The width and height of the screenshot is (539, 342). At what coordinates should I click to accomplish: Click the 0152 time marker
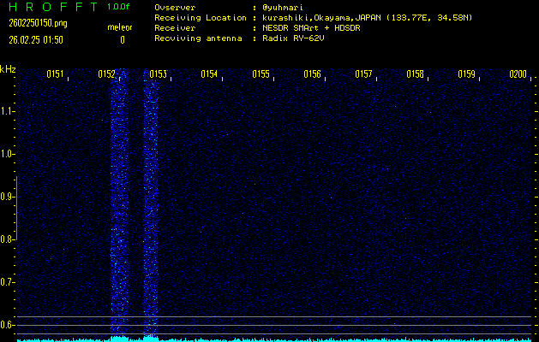pos(107,74)
